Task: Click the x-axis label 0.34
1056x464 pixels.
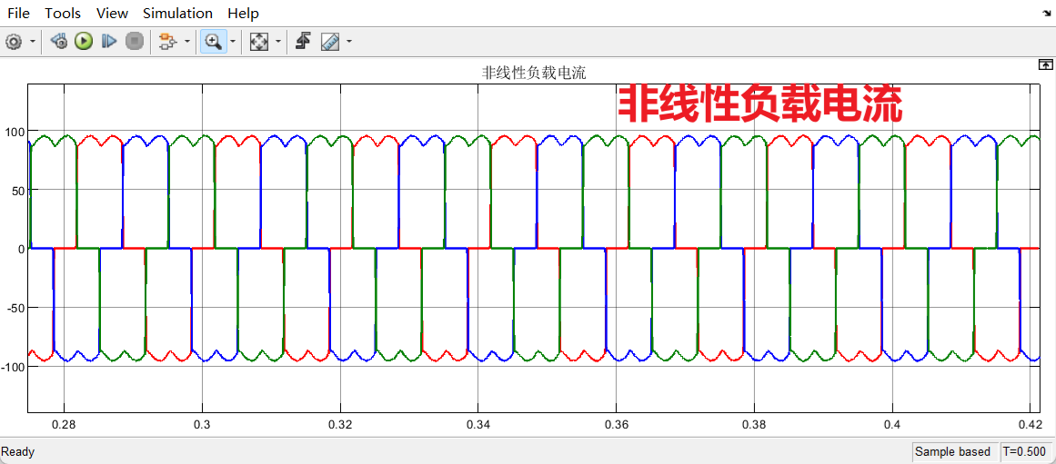Action: click(x=478, y=425)
